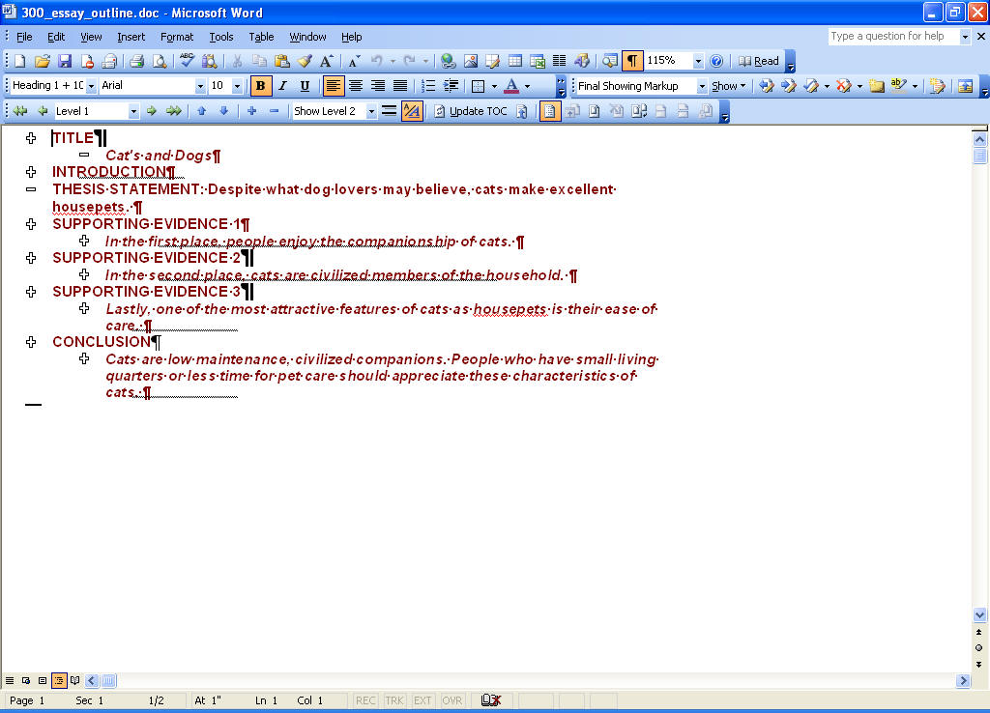Open a file with the folder icon
Image resolution: width=990 pixels, height=713 pixels.
point(43,61)
